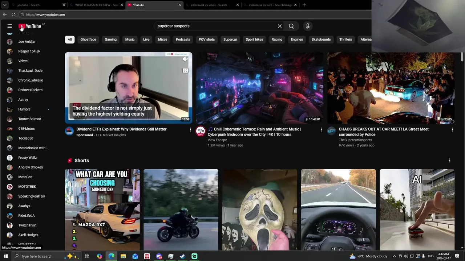Switch to 'elon musk ex wiFE' image search tab

point(270,5)
